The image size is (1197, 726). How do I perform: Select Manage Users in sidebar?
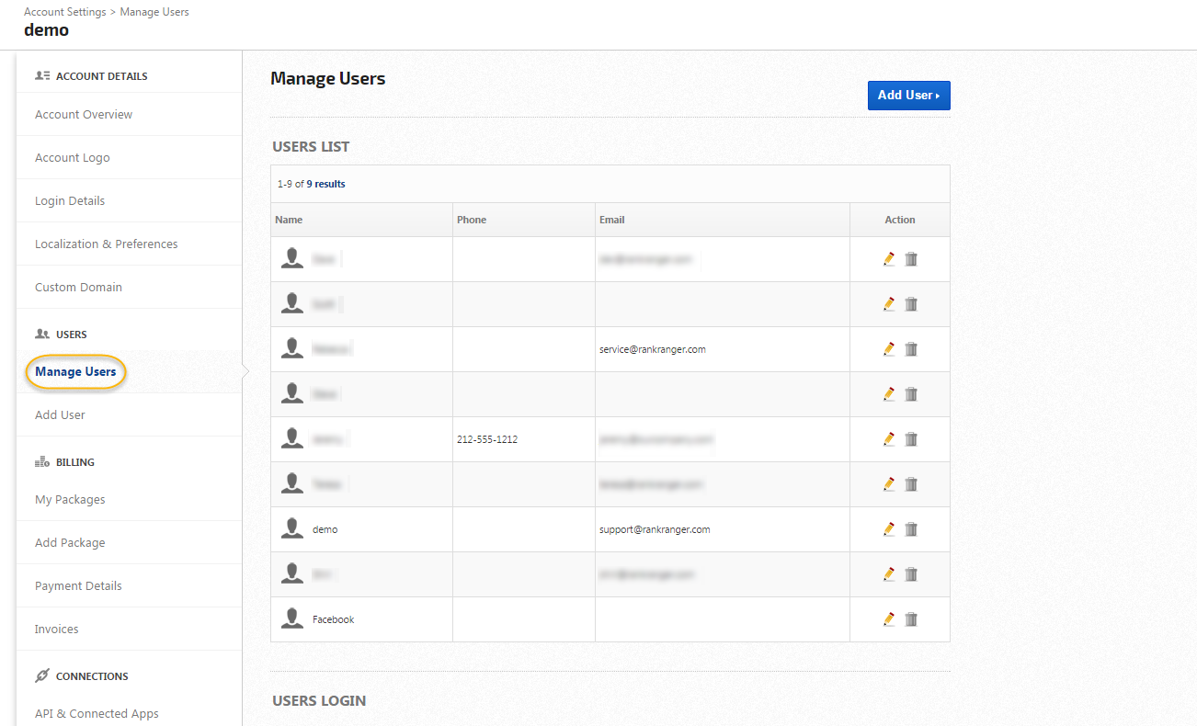75,372
